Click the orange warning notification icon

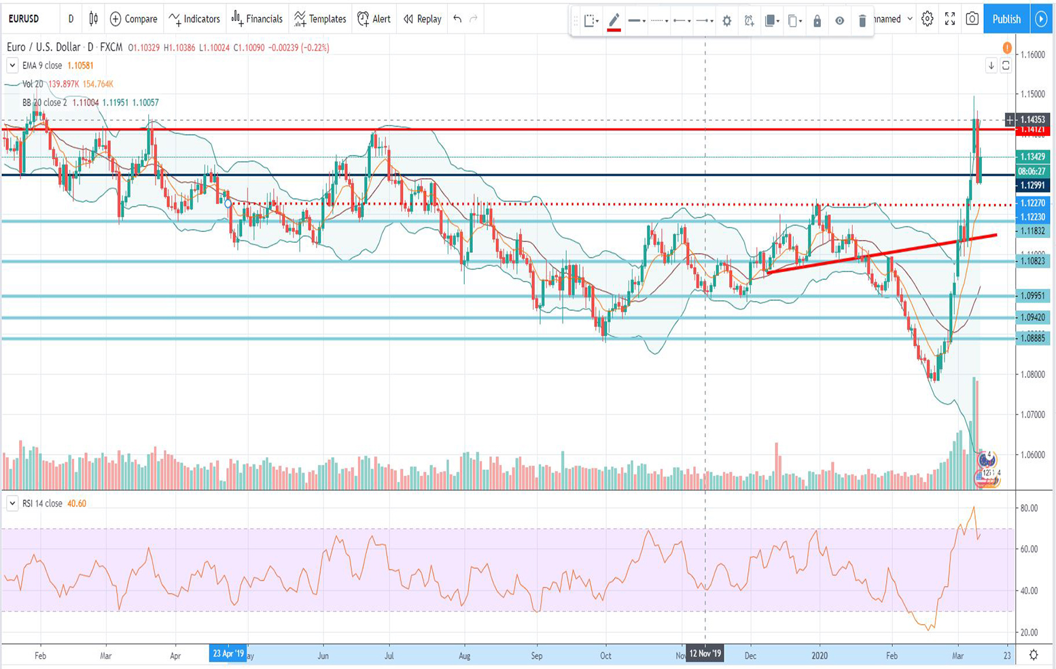1006,48
